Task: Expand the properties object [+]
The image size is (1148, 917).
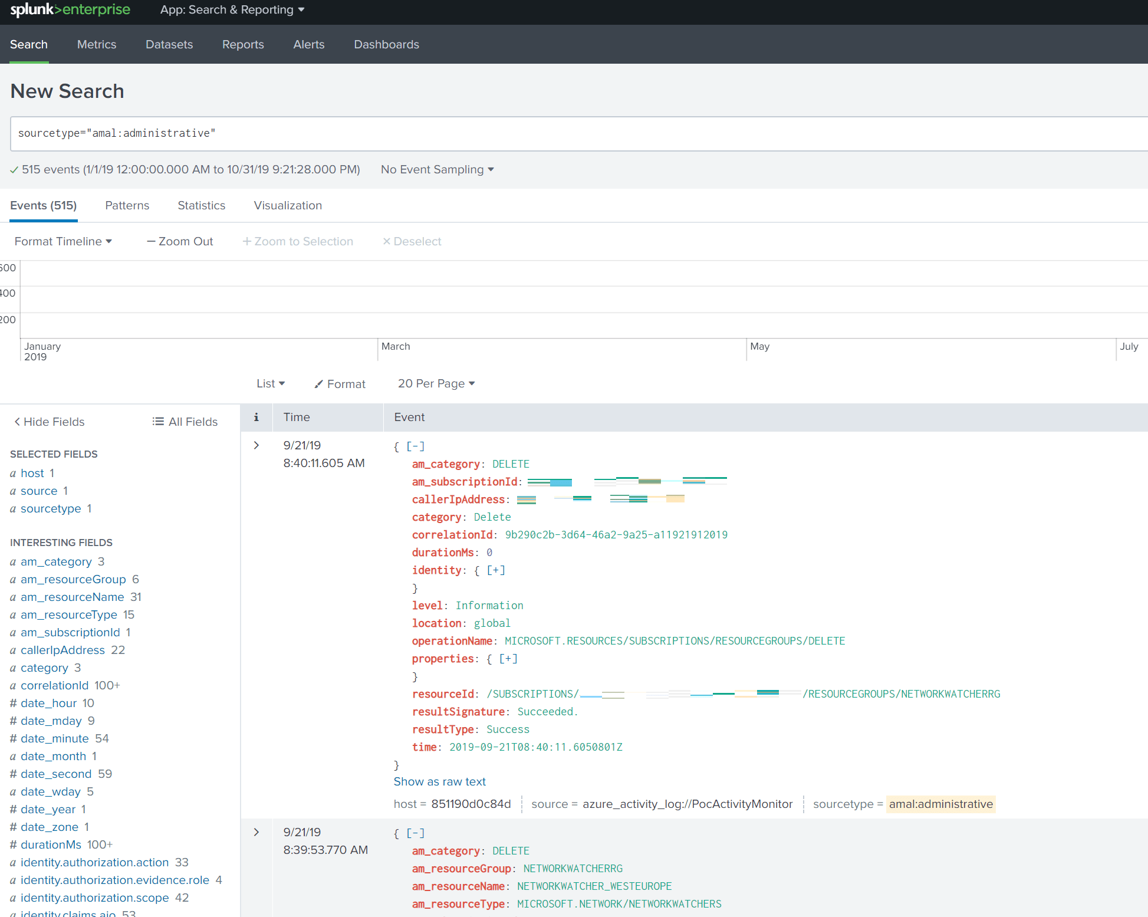Action: [x=508, y=659]
